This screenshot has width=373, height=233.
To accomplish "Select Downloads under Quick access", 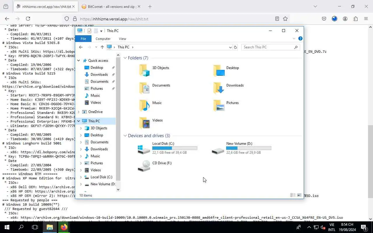I will [99, 75].
